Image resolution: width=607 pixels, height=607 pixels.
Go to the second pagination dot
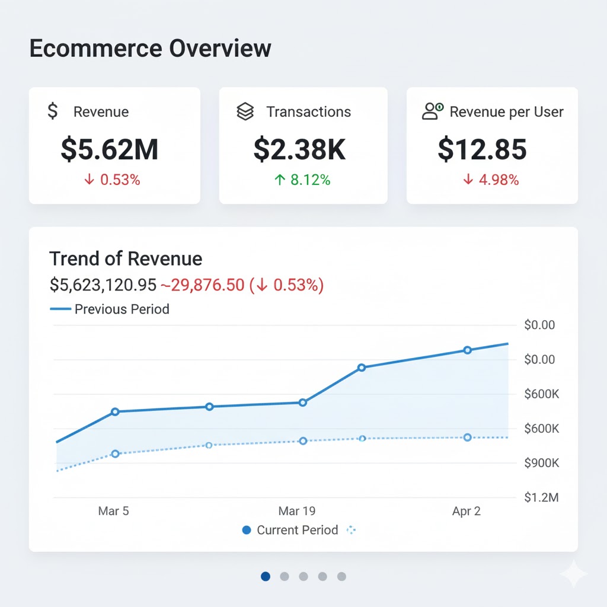285,576
